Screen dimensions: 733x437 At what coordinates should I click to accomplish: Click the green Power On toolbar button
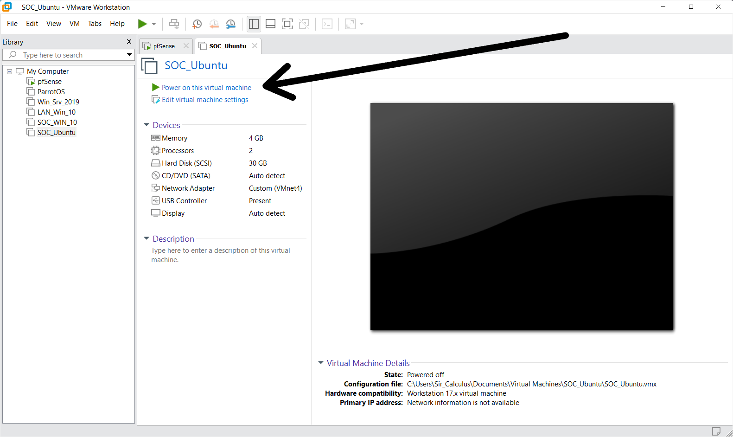[142, 24]
